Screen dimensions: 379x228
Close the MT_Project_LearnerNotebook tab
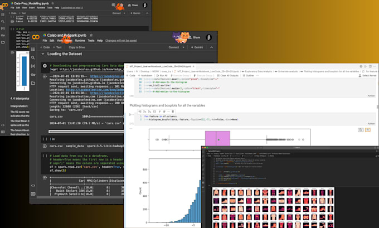pyautogui.click(x=193, y=66)
